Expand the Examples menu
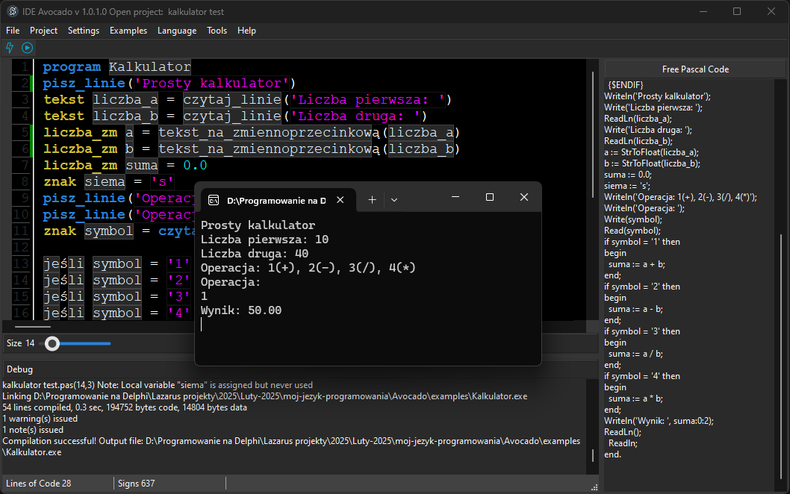The image size is (790, 494). (128, 31)
